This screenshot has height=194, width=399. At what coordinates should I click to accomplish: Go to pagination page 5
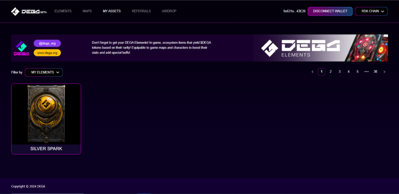(x=358, y=72)
